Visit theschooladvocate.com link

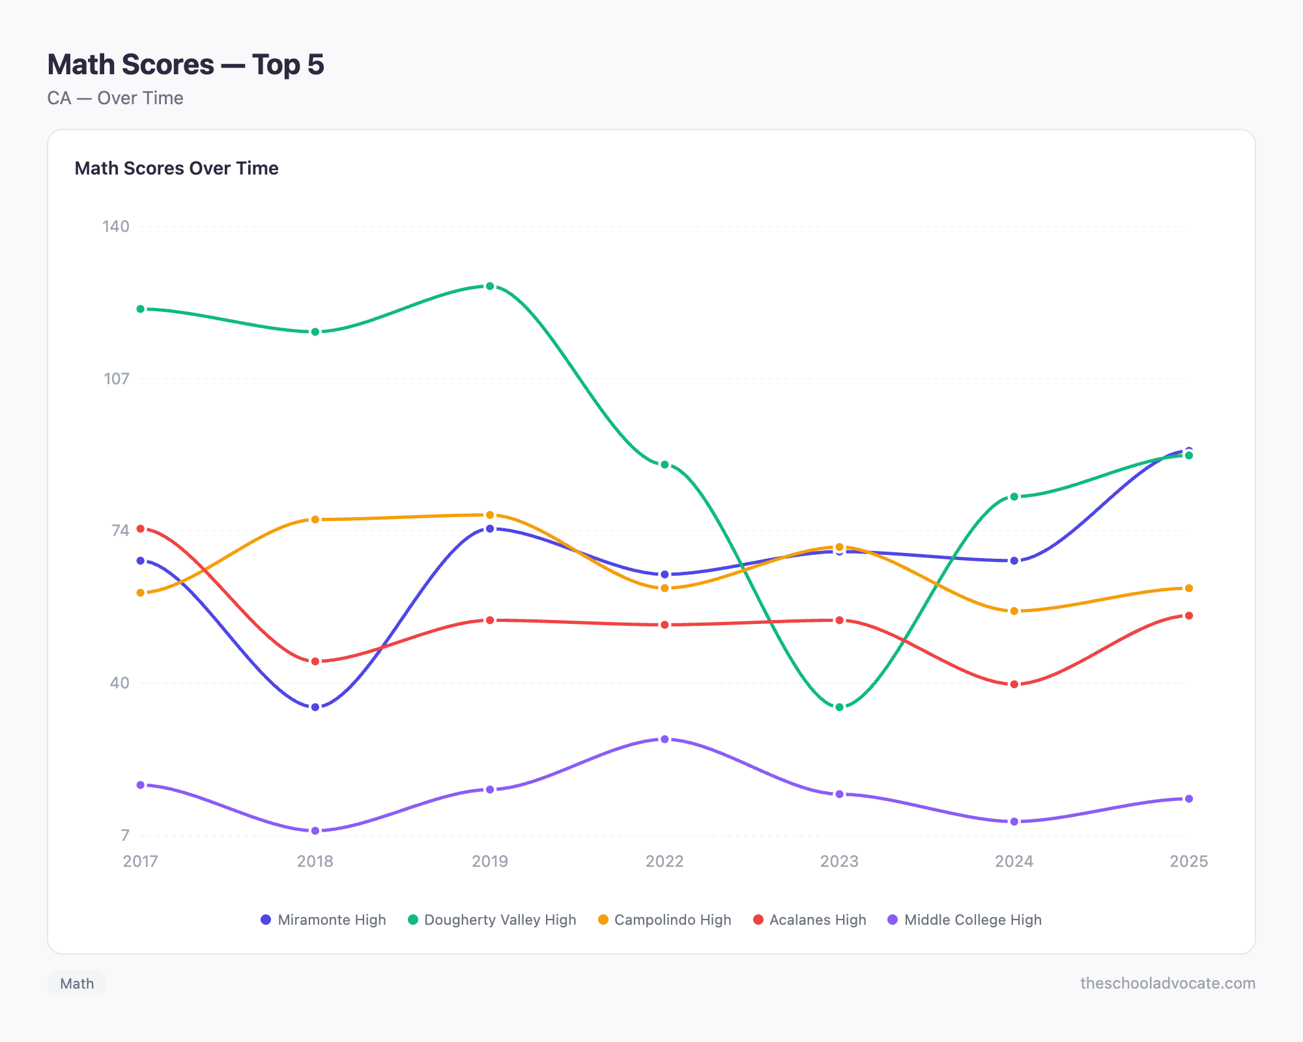[1167, 983]
